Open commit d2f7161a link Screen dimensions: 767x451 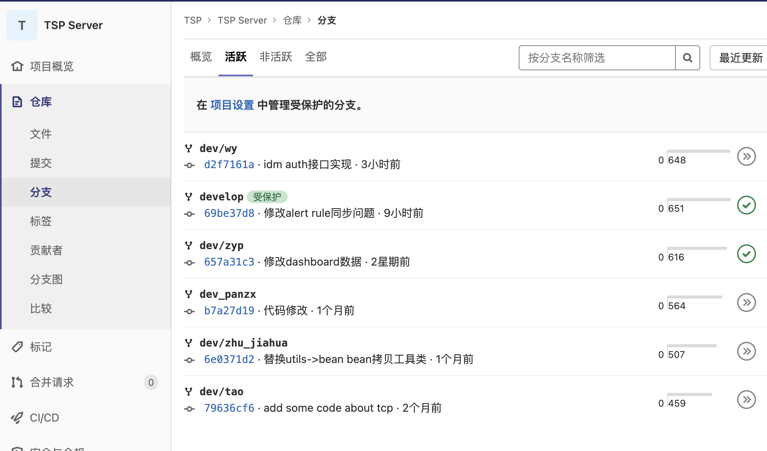click(229, 164)
